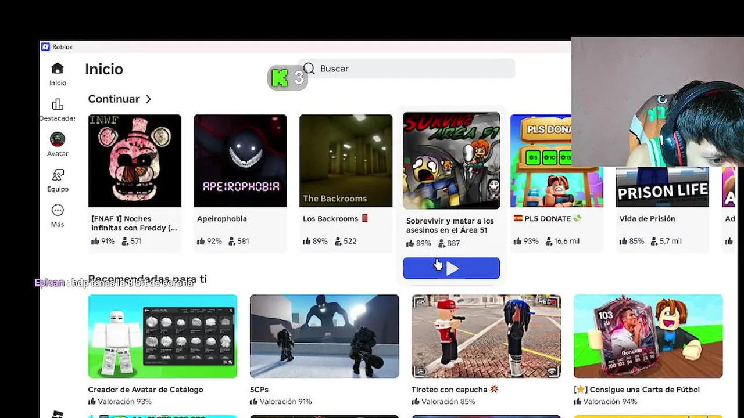Open the Continuar section heading
The image size is (744, 418).
click(114, 99)
